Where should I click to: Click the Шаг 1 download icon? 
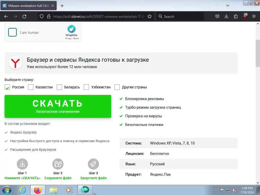point(22,164)
